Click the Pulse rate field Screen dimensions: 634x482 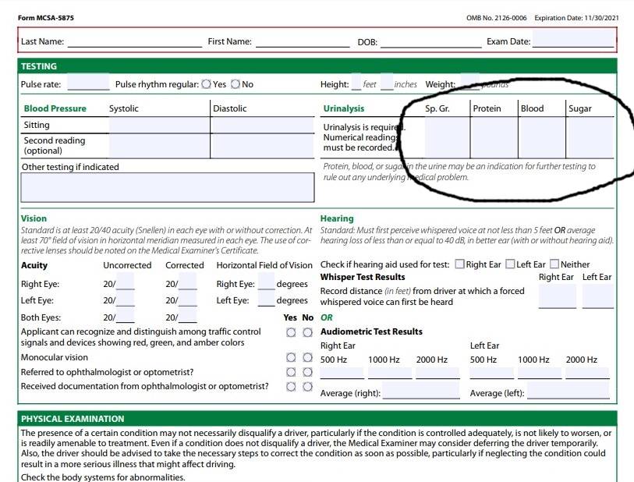[x=89, y=83]
